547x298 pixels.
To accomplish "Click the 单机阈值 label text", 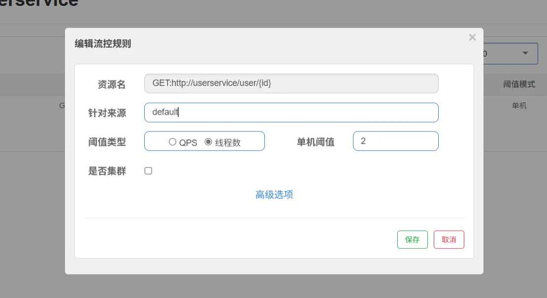I will pyautogui.click(x=315, y=142).
